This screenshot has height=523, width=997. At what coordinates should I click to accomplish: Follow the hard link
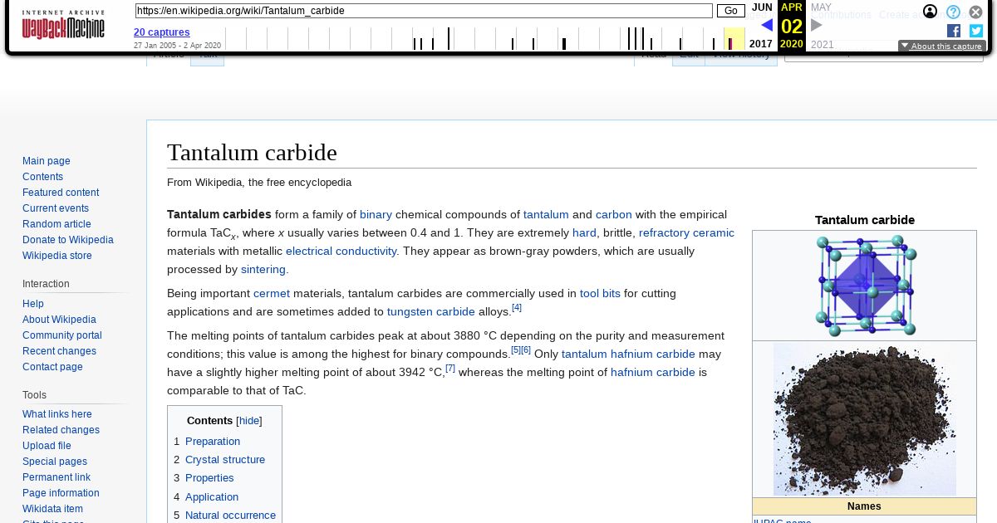584,232
